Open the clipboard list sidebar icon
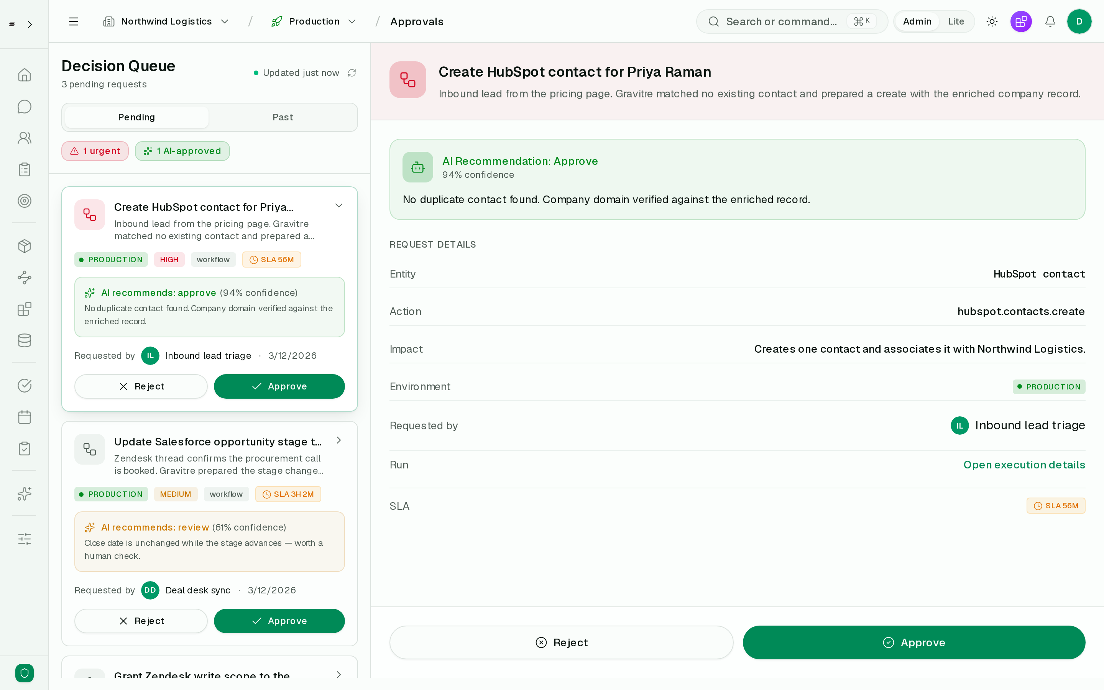 pos(24,169)
